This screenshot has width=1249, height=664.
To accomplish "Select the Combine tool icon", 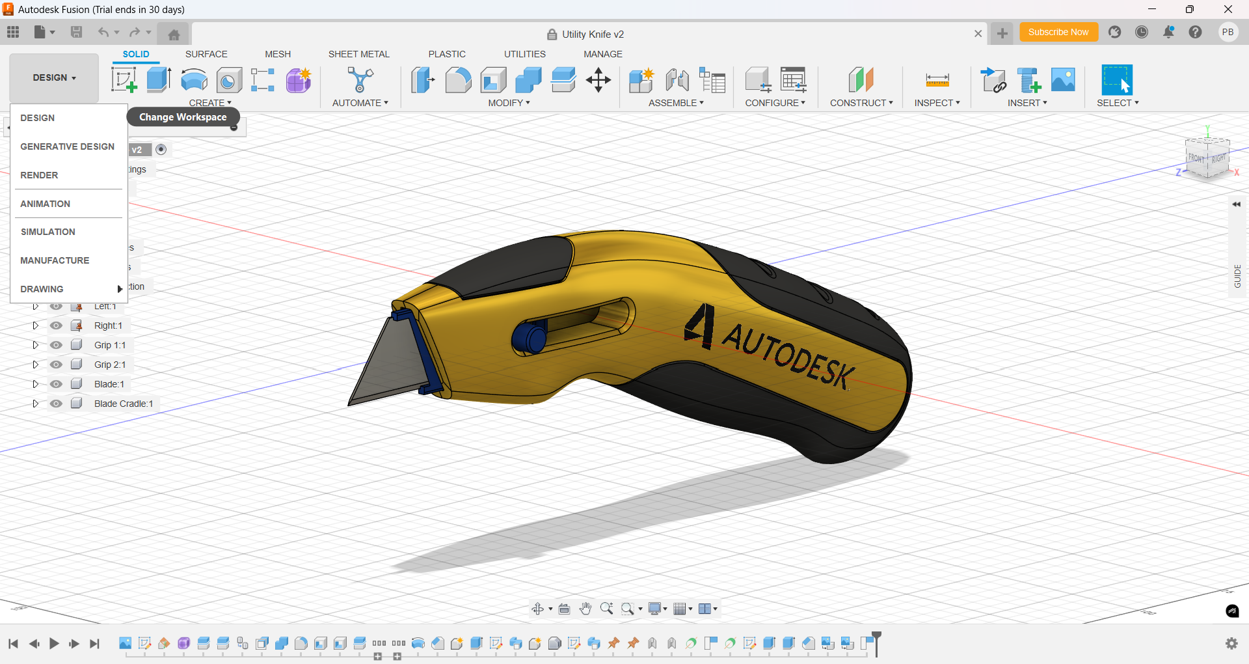I will [x=528, y=80].
